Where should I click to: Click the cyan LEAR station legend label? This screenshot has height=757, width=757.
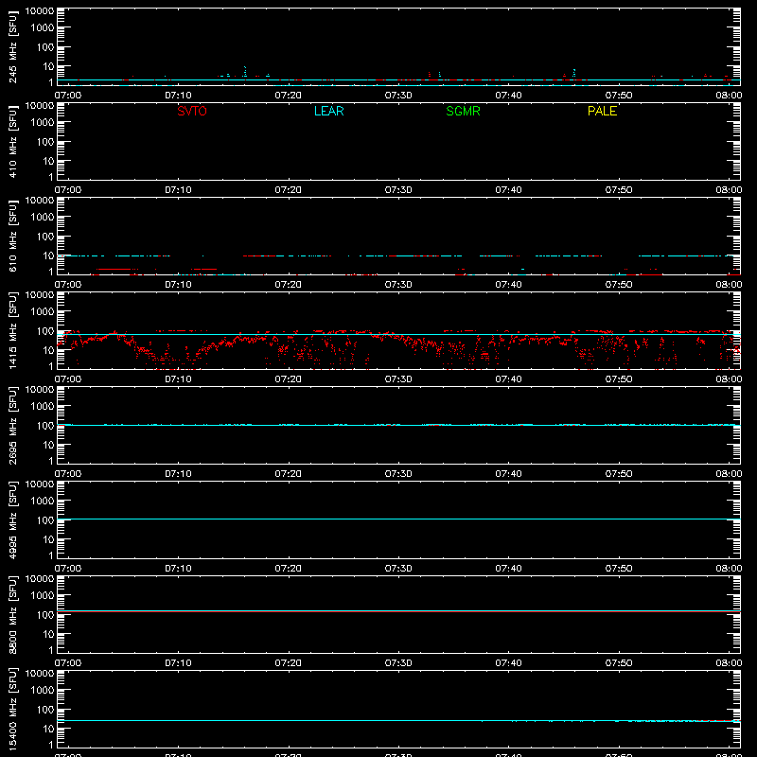pos(328,111)
